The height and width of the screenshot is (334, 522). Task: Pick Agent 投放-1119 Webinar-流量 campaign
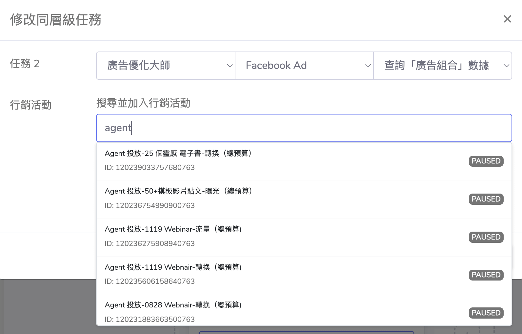click(x=173, y=229)
